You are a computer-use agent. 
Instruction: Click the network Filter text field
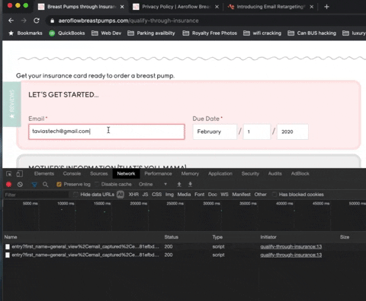click(x=36, y=195)
